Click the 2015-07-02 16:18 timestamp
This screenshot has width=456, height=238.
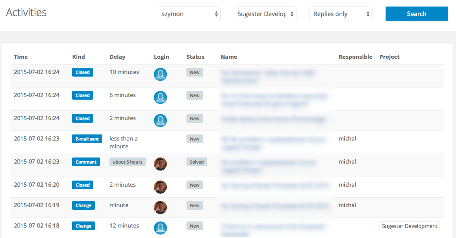coord(37,225)
